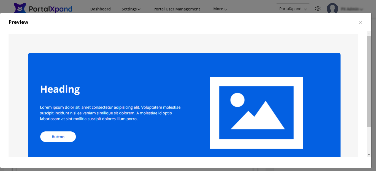Click the scrollbar up arrow in Preview
The image size is (376, 171).
point(369,34)
